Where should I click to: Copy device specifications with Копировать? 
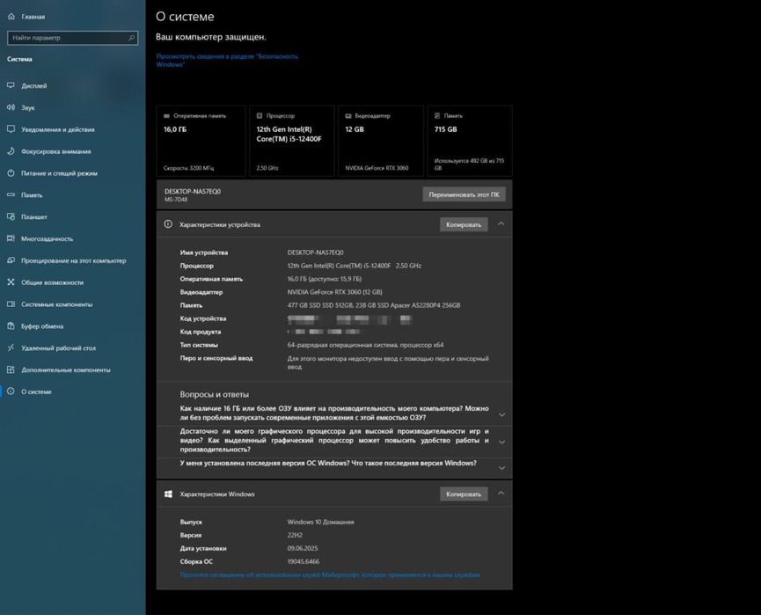464,224
